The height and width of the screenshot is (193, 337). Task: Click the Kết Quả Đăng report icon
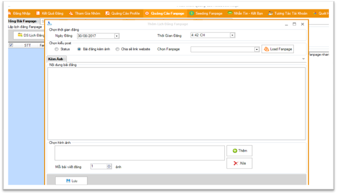tap(38, 13)
